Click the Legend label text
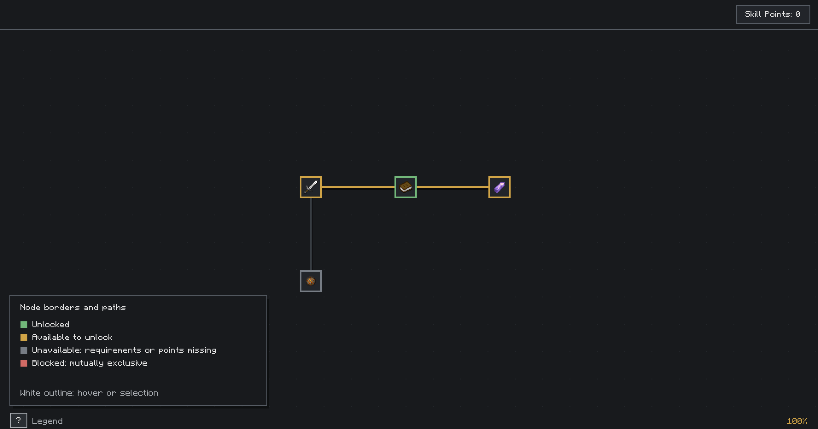This screenshot has width=818, height=429. (x=47, y=421)
